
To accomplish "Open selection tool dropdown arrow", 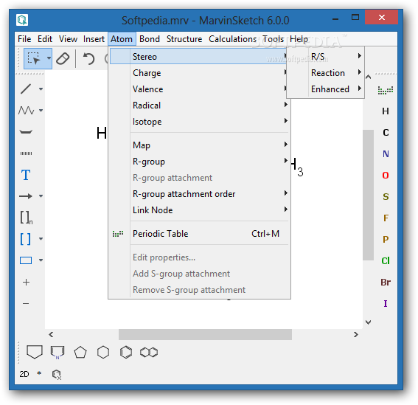I will pyautogui.click(x=49, y=58).
